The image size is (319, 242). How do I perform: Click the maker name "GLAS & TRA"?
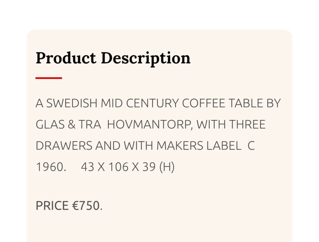68,125
